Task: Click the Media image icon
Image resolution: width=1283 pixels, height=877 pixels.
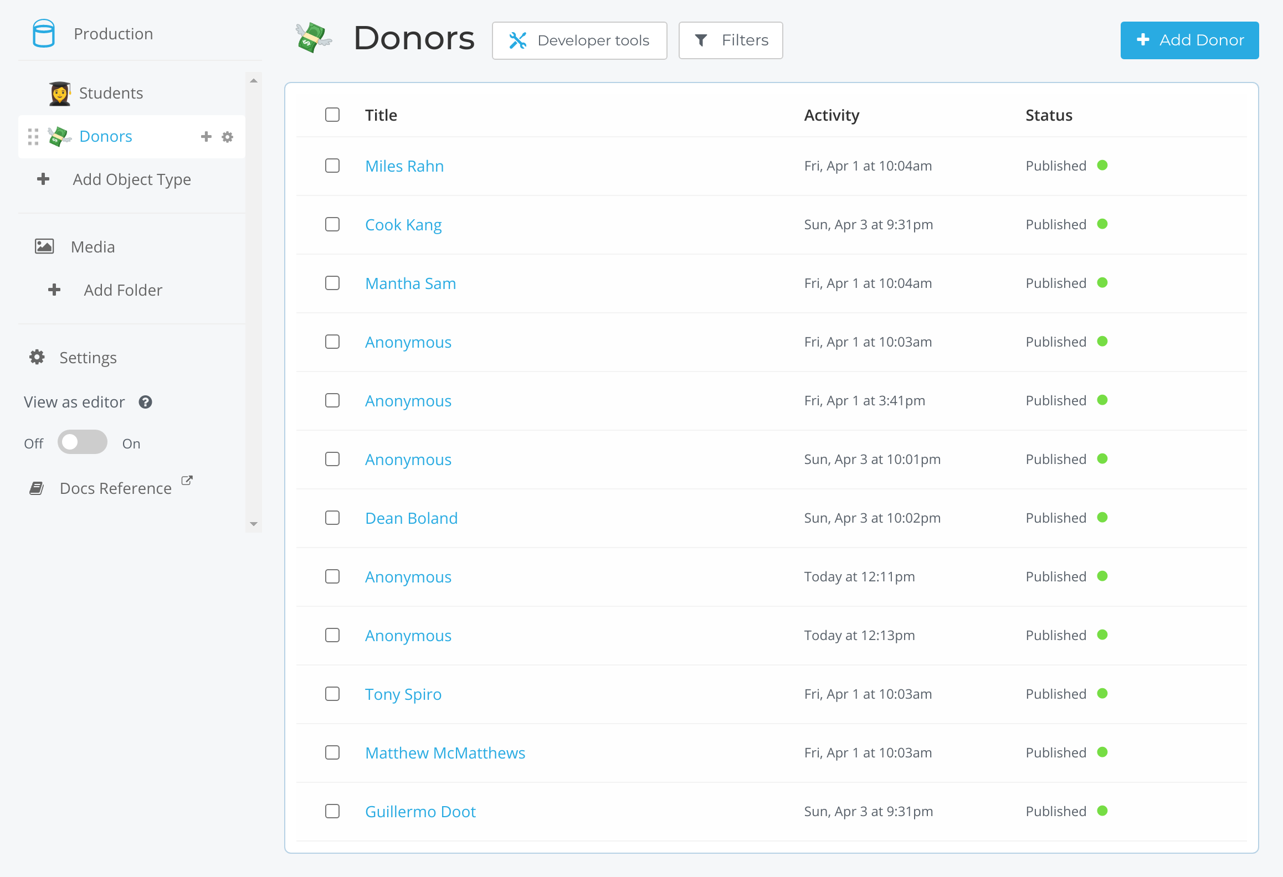Action: point(44,246)
